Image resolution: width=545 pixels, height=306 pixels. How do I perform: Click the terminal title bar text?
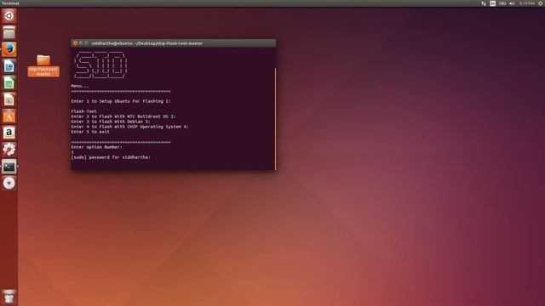tap(147, 43)
